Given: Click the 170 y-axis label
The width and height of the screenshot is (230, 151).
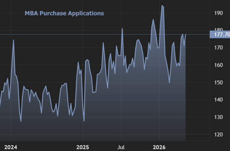Looking at the screenshot, I should pos(218,48).
